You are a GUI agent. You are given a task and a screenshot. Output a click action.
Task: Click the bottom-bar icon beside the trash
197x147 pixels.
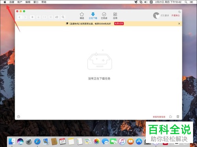(171, 117)
